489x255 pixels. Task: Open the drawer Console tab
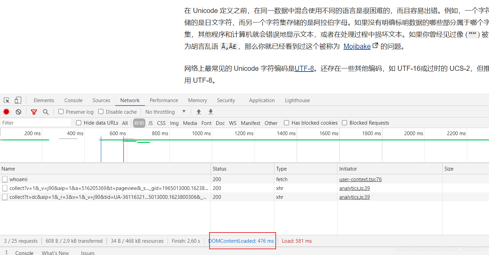24,253
